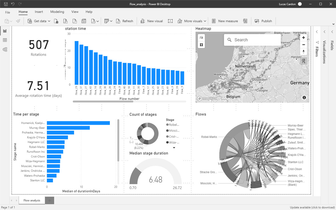Reset map bearing with compass button

(303, 51)
